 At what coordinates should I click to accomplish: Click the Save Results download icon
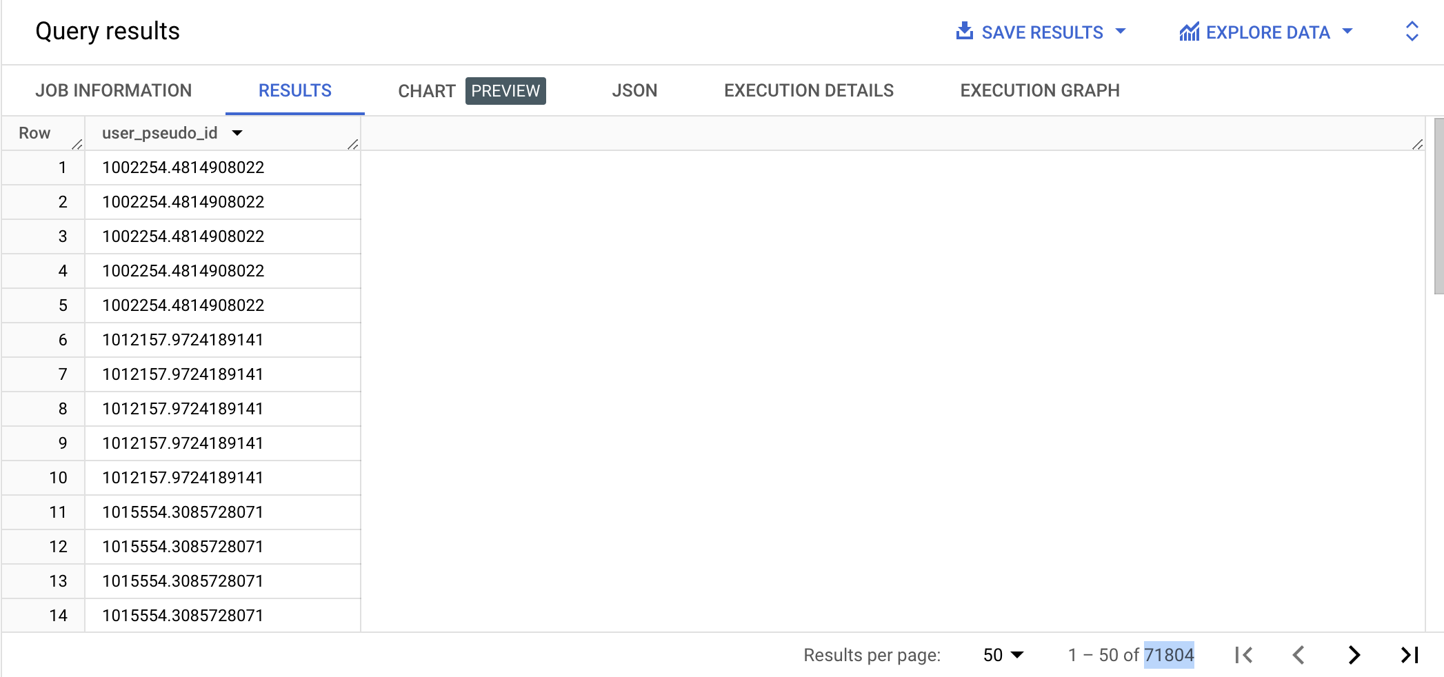pos(965,31)
